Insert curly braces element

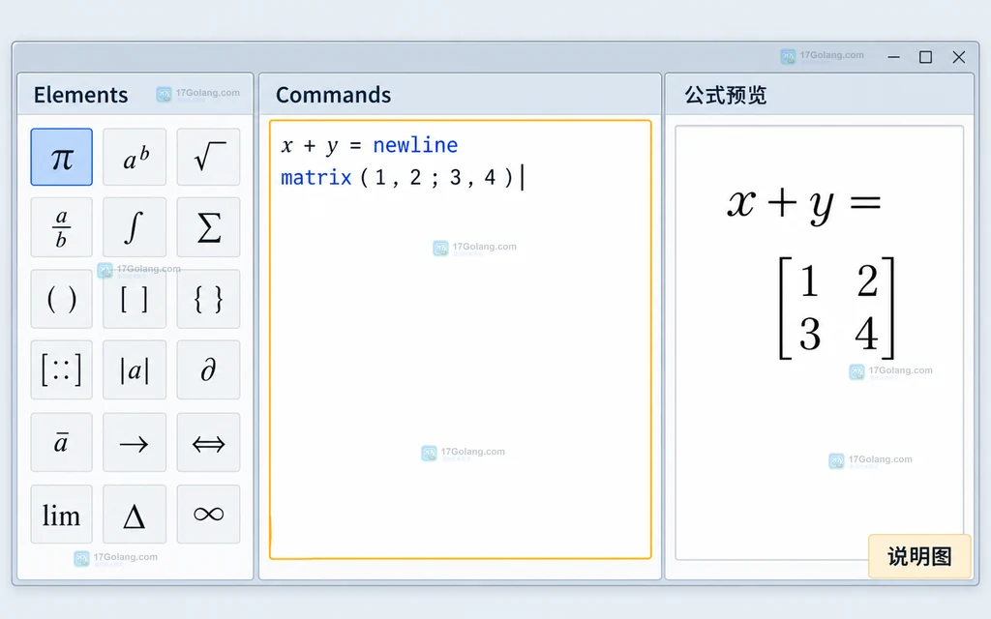tap(209, 300)
